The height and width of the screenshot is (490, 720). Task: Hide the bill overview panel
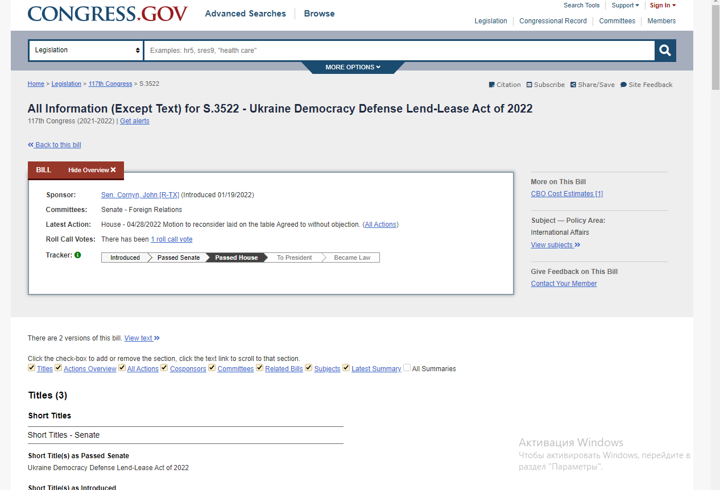pos(92,170)
